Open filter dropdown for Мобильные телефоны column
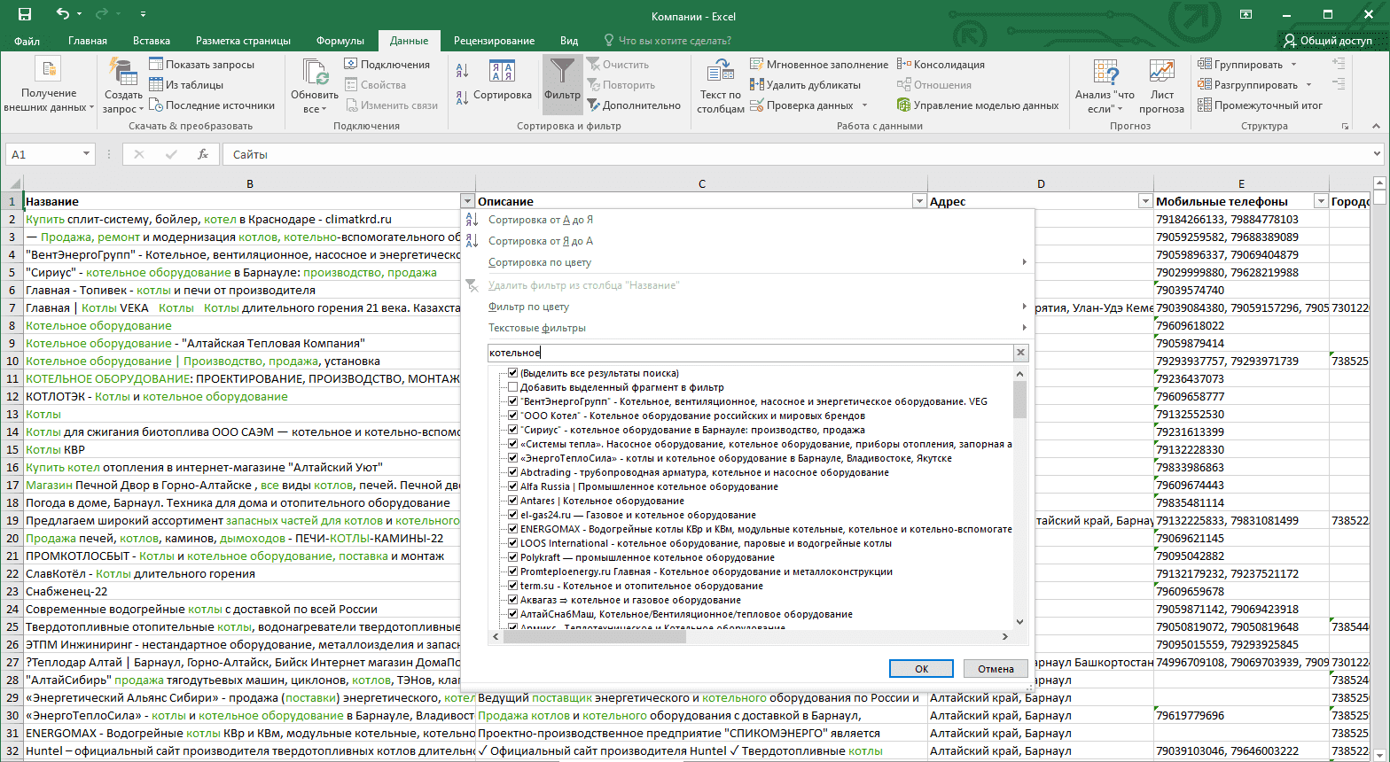Screen dimensions: 1390x762 point(1321,201)
